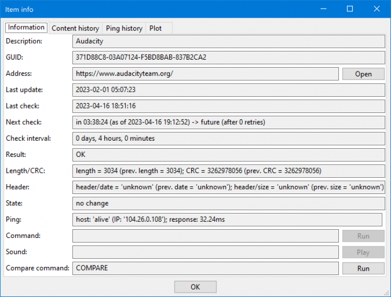The width and height of the screenshot is (391, 297).
Task: Run the Compare command
Action: coord(363,269)
